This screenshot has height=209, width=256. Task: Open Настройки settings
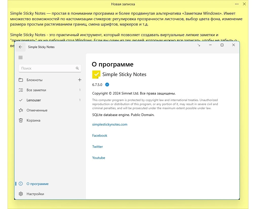point(50,194)
